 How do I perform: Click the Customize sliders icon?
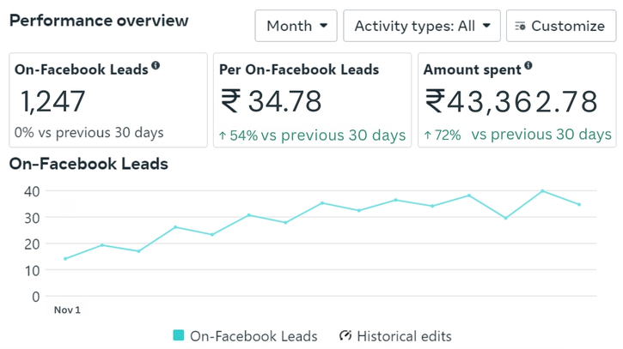point(520,27)
